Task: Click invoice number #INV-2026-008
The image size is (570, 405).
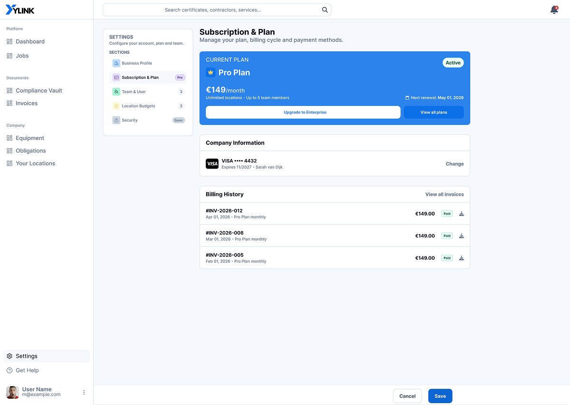Action: 225,233
